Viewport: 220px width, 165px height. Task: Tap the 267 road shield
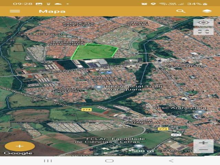click(x=176, y=135)
